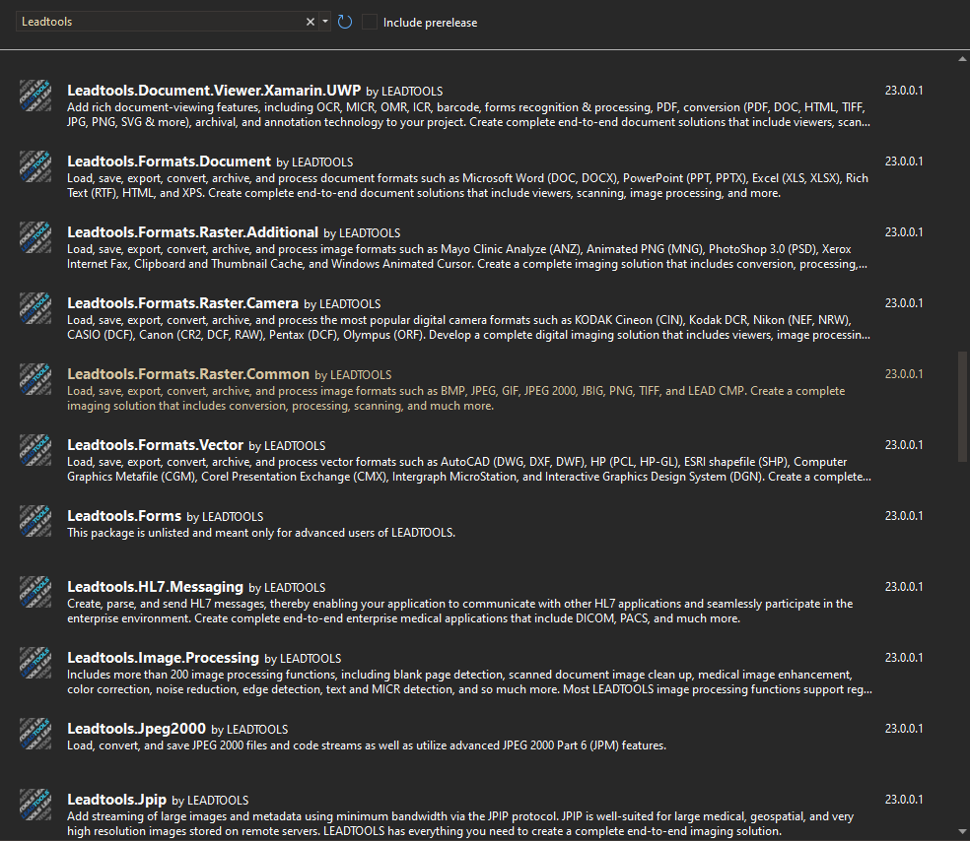Click into the Leadtools search field
The image size is (970, 841).
pos(161,22)
